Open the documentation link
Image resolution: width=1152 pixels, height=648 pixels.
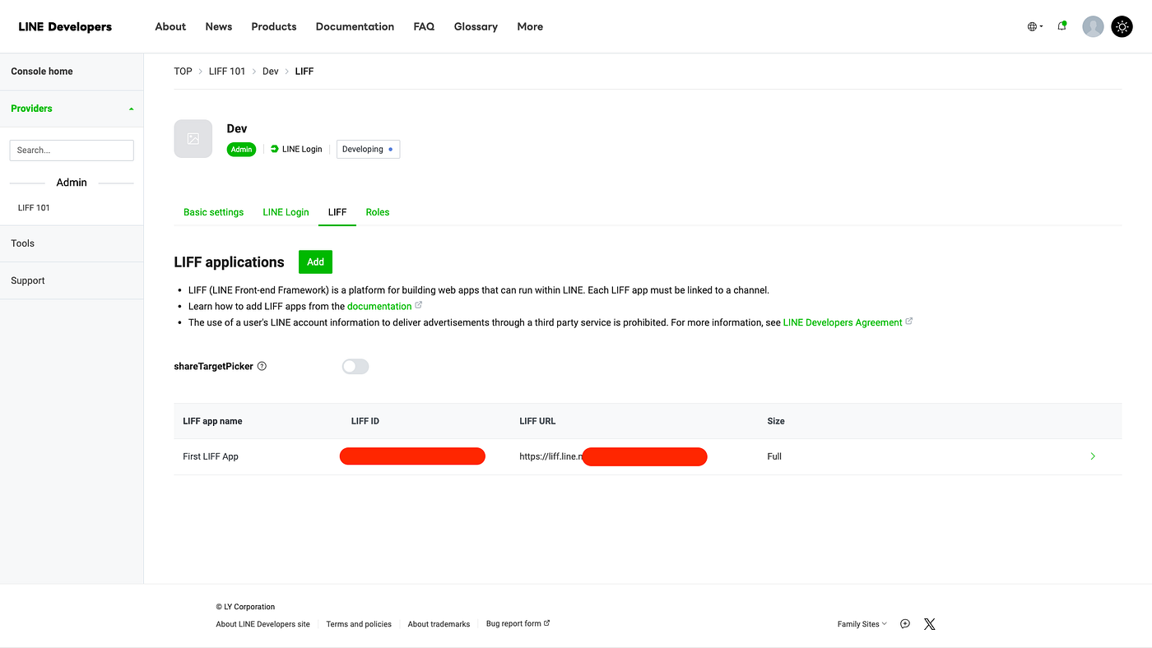tap(379, 307)
